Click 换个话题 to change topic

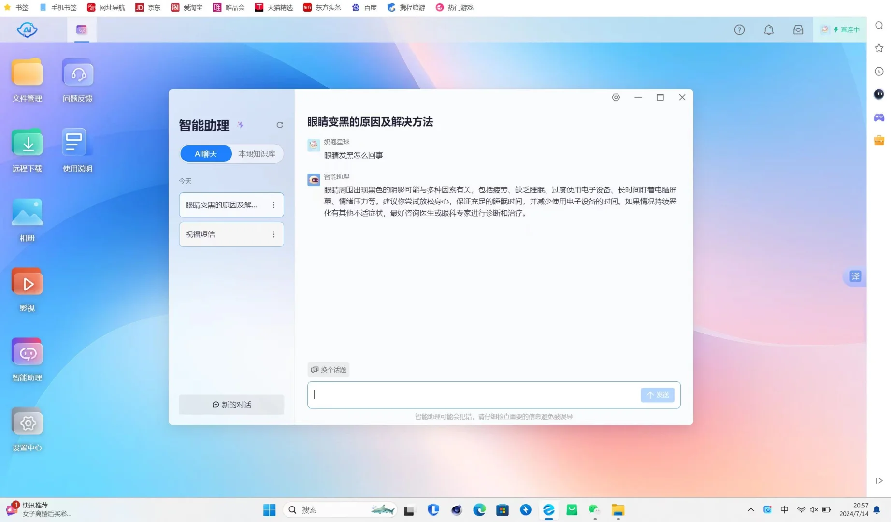tap(328, 369)
